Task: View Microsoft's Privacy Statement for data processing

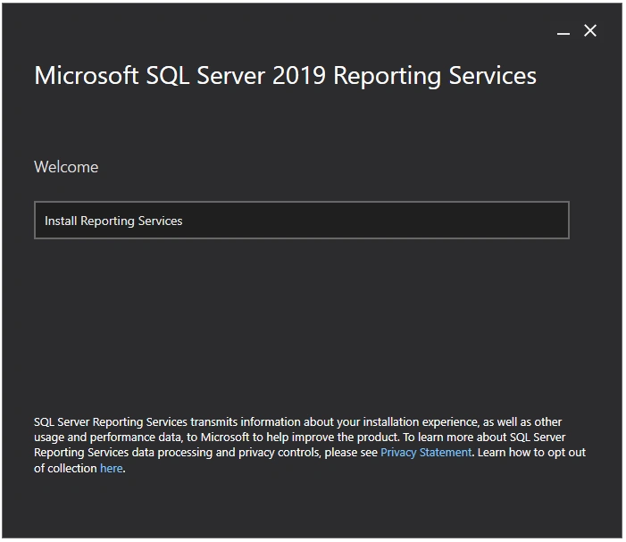Action: point(426,452)
